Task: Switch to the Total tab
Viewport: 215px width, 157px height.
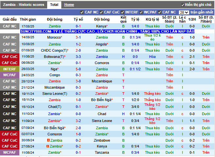Action: [54, 5]
